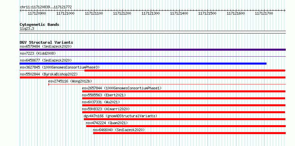Viewport: 295px width, 146px height.
Task: Click ruler position 117121700
Action: point(264,13)
